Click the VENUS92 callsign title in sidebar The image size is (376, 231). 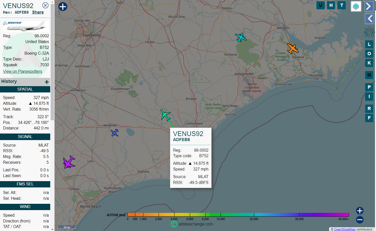click(18, 6)
